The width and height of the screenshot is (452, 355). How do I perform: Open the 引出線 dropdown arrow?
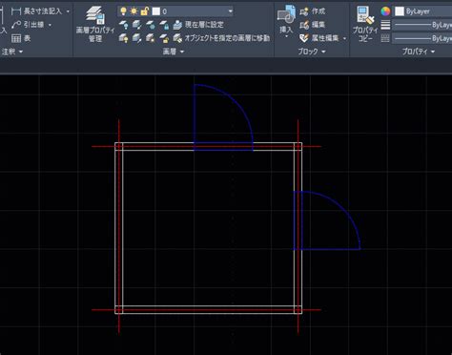click(50, 25)
